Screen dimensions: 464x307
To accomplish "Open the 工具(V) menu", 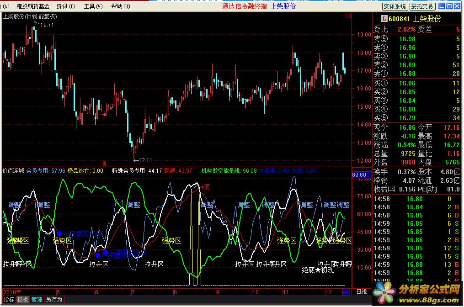I will click(x=93, y=6).
